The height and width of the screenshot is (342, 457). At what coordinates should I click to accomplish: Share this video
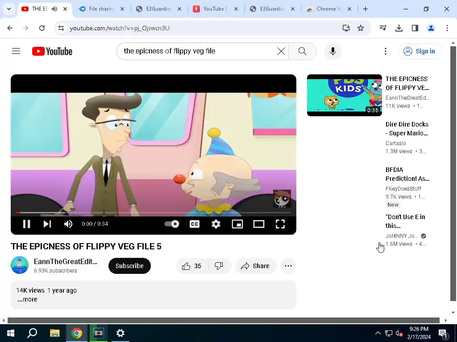point(255,266)
